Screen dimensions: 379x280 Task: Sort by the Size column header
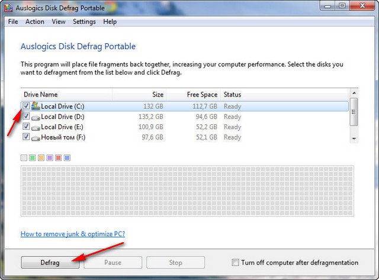click(139, 95)
